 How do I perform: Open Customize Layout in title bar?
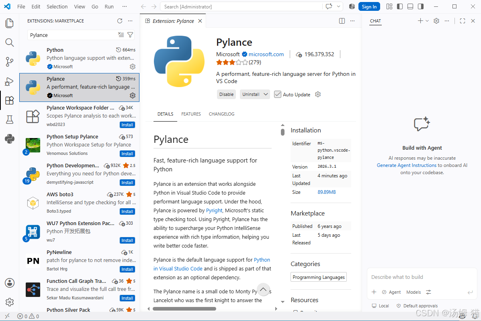tap(389, 6)
